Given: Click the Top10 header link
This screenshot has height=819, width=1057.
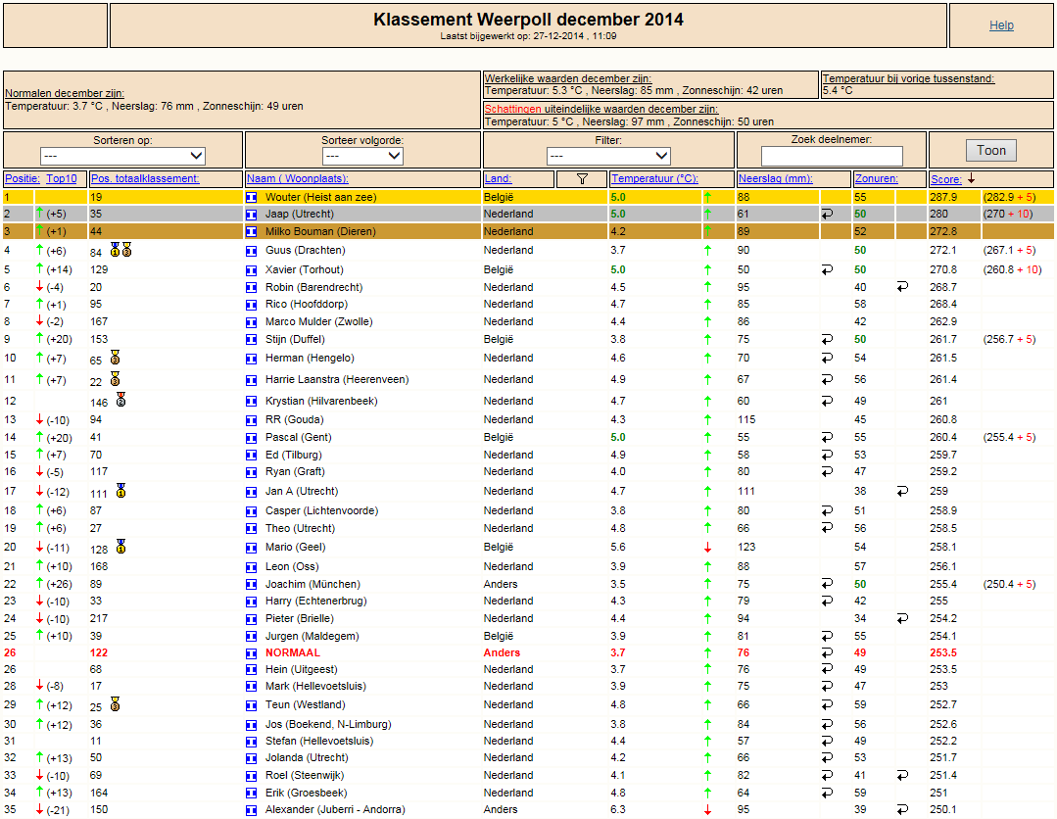Looking at the screenshot, I should [x=62, y=178].
